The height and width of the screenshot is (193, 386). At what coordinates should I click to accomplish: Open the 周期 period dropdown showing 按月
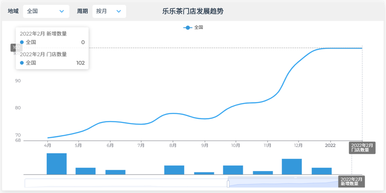(x=109, y=11)
